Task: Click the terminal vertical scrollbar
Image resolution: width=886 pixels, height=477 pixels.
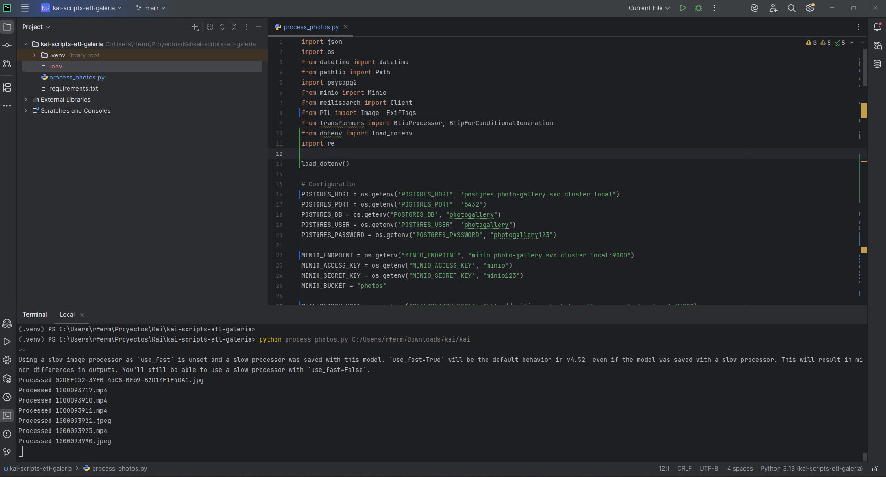Action: 865,457
